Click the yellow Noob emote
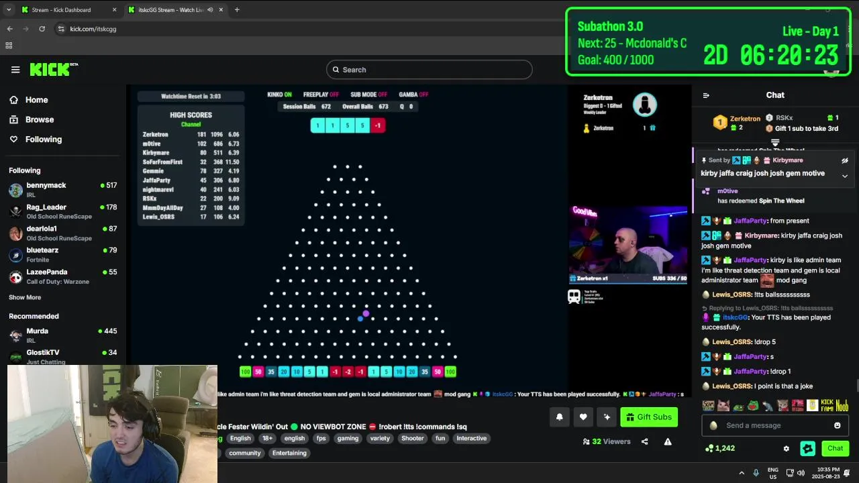This screenshot has width=859, height=483. [842, 405]
